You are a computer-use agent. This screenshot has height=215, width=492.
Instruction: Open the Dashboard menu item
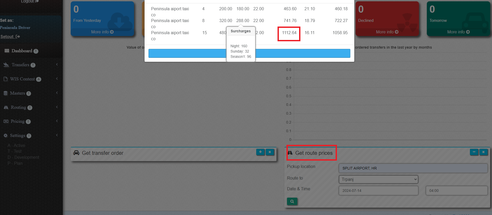(x=22, y=51)
